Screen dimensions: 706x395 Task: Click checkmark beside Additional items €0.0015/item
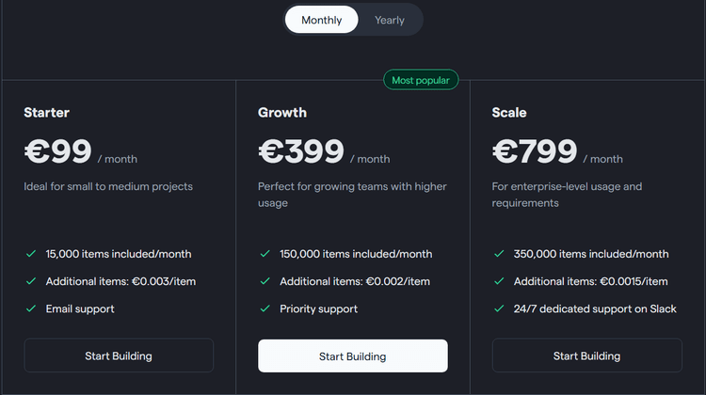tap(499, 281)
